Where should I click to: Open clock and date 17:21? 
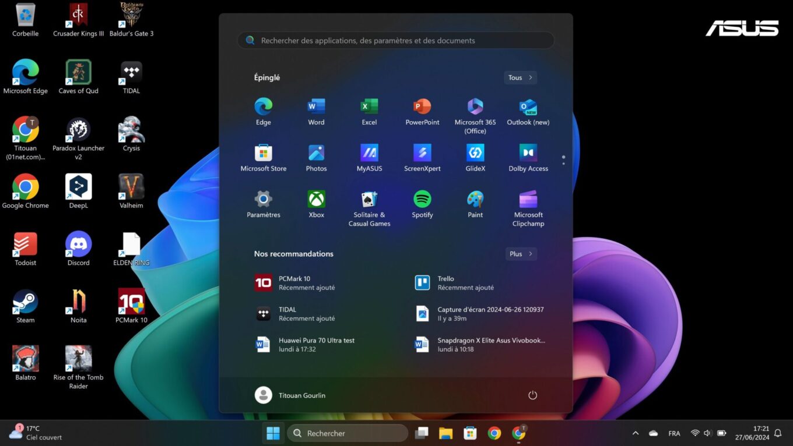point(752,433)
